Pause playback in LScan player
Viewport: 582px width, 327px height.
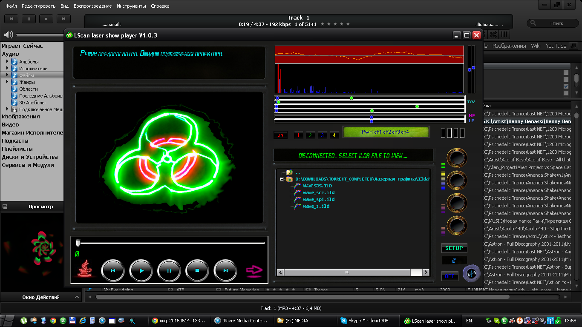tap(169, 270)
